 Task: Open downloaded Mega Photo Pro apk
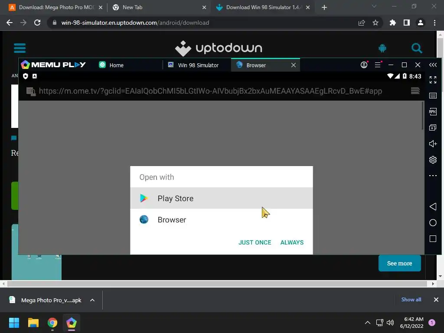(46, 300)
